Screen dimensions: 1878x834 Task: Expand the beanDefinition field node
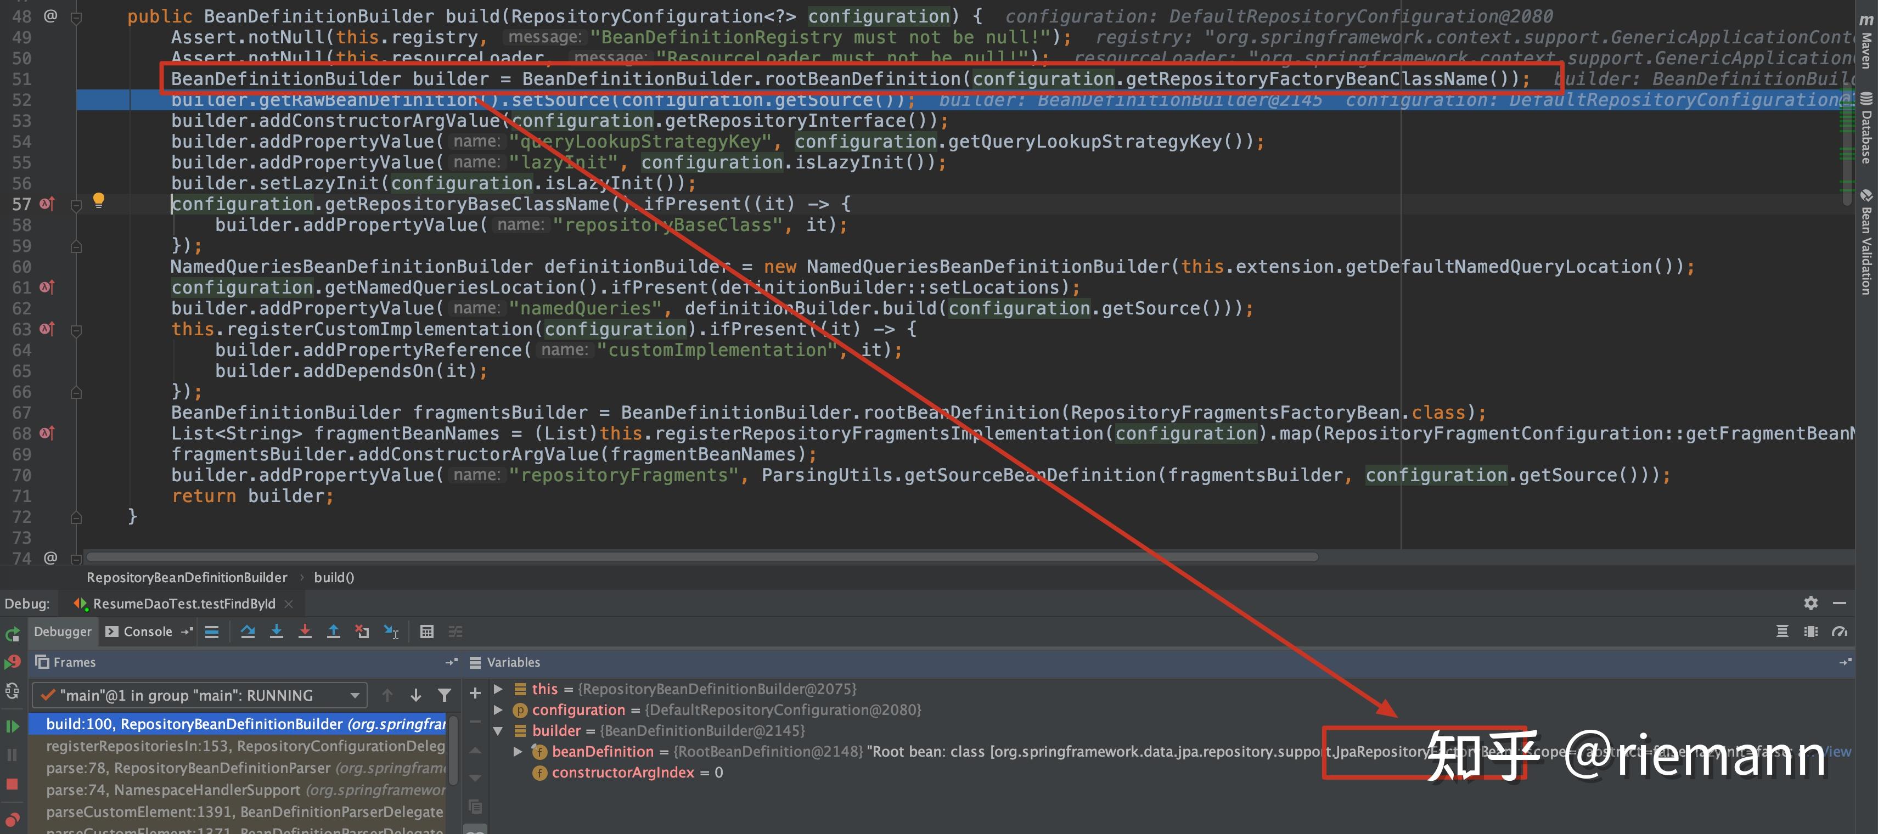518,751
